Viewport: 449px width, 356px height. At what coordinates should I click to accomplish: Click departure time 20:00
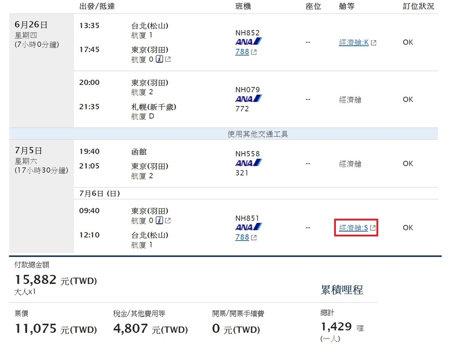(89, 83)
